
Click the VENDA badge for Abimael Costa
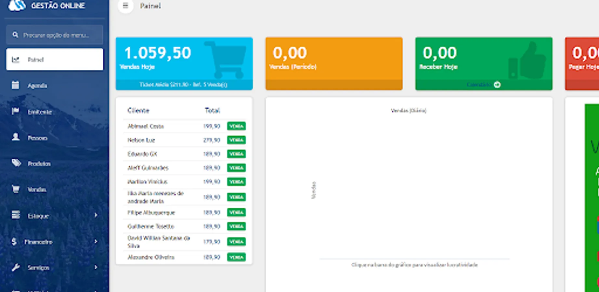[x=236, y=126]
